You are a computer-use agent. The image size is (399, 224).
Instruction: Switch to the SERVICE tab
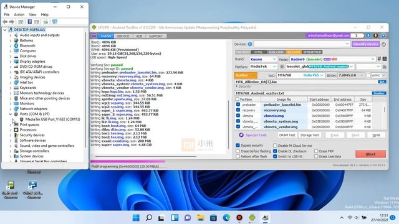coord(123,36)
